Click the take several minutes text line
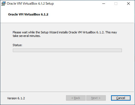Viewport: 135px width, 105px height. 26,36
